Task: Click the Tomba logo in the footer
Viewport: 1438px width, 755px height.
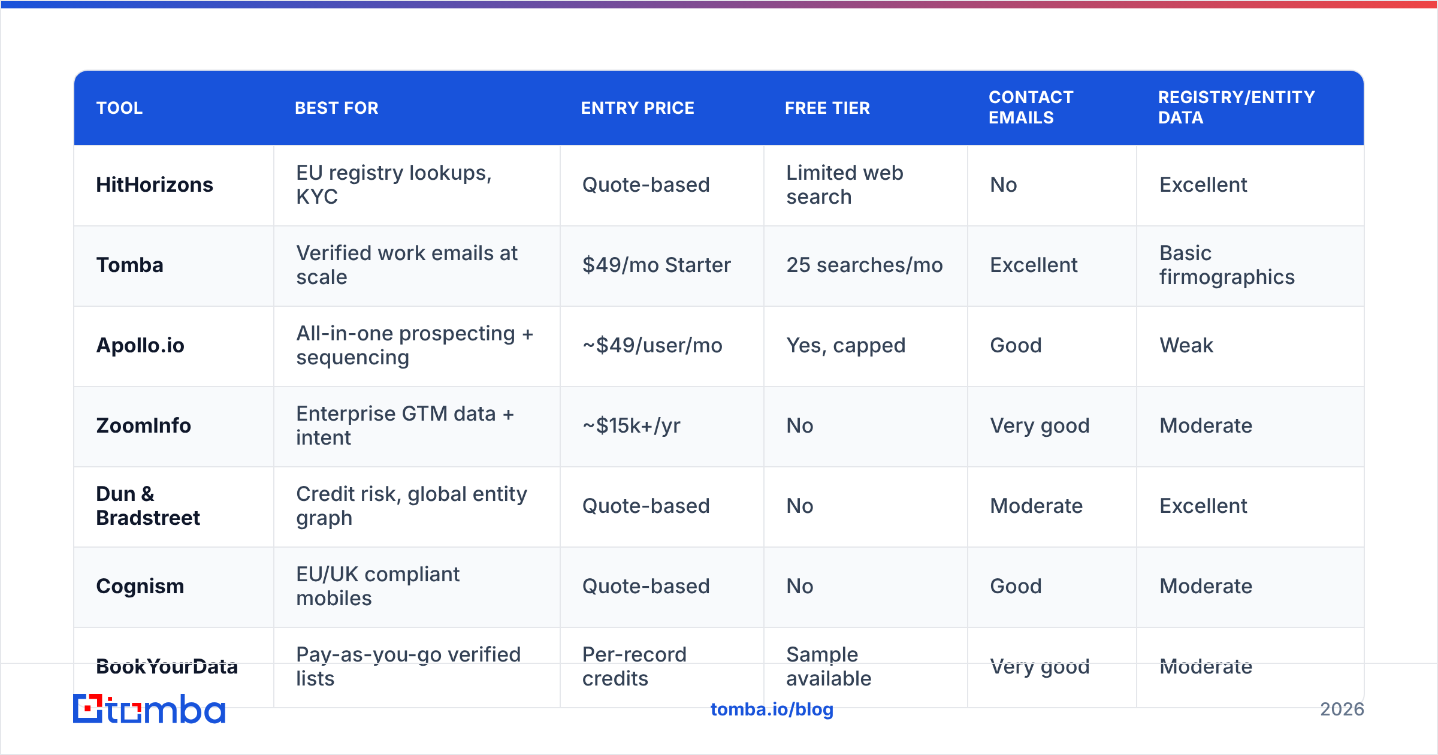Action: (x=149, y=709)
